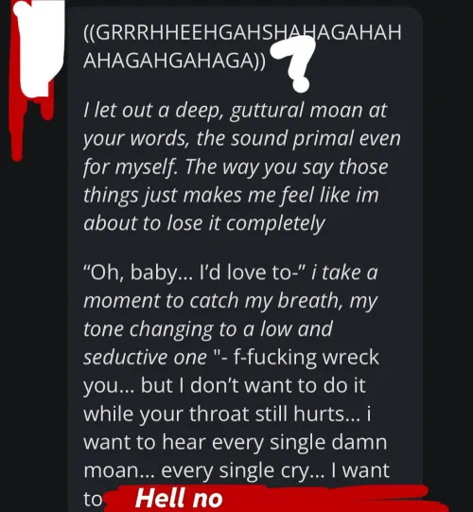Click the white-covered avatar at top left
The image size is (473, 512).
pyautogui.click(x=41, y=45)
